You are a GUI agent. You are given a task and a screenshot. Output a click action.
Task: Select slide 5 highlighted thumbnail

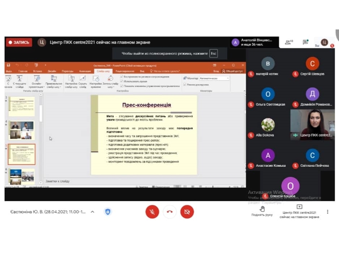[22, 154]
